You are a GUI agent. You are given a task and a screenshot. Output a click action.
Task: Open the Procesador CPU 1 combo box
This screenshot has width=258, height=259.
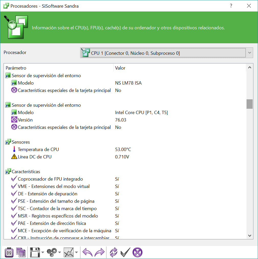tap(166, 53)
